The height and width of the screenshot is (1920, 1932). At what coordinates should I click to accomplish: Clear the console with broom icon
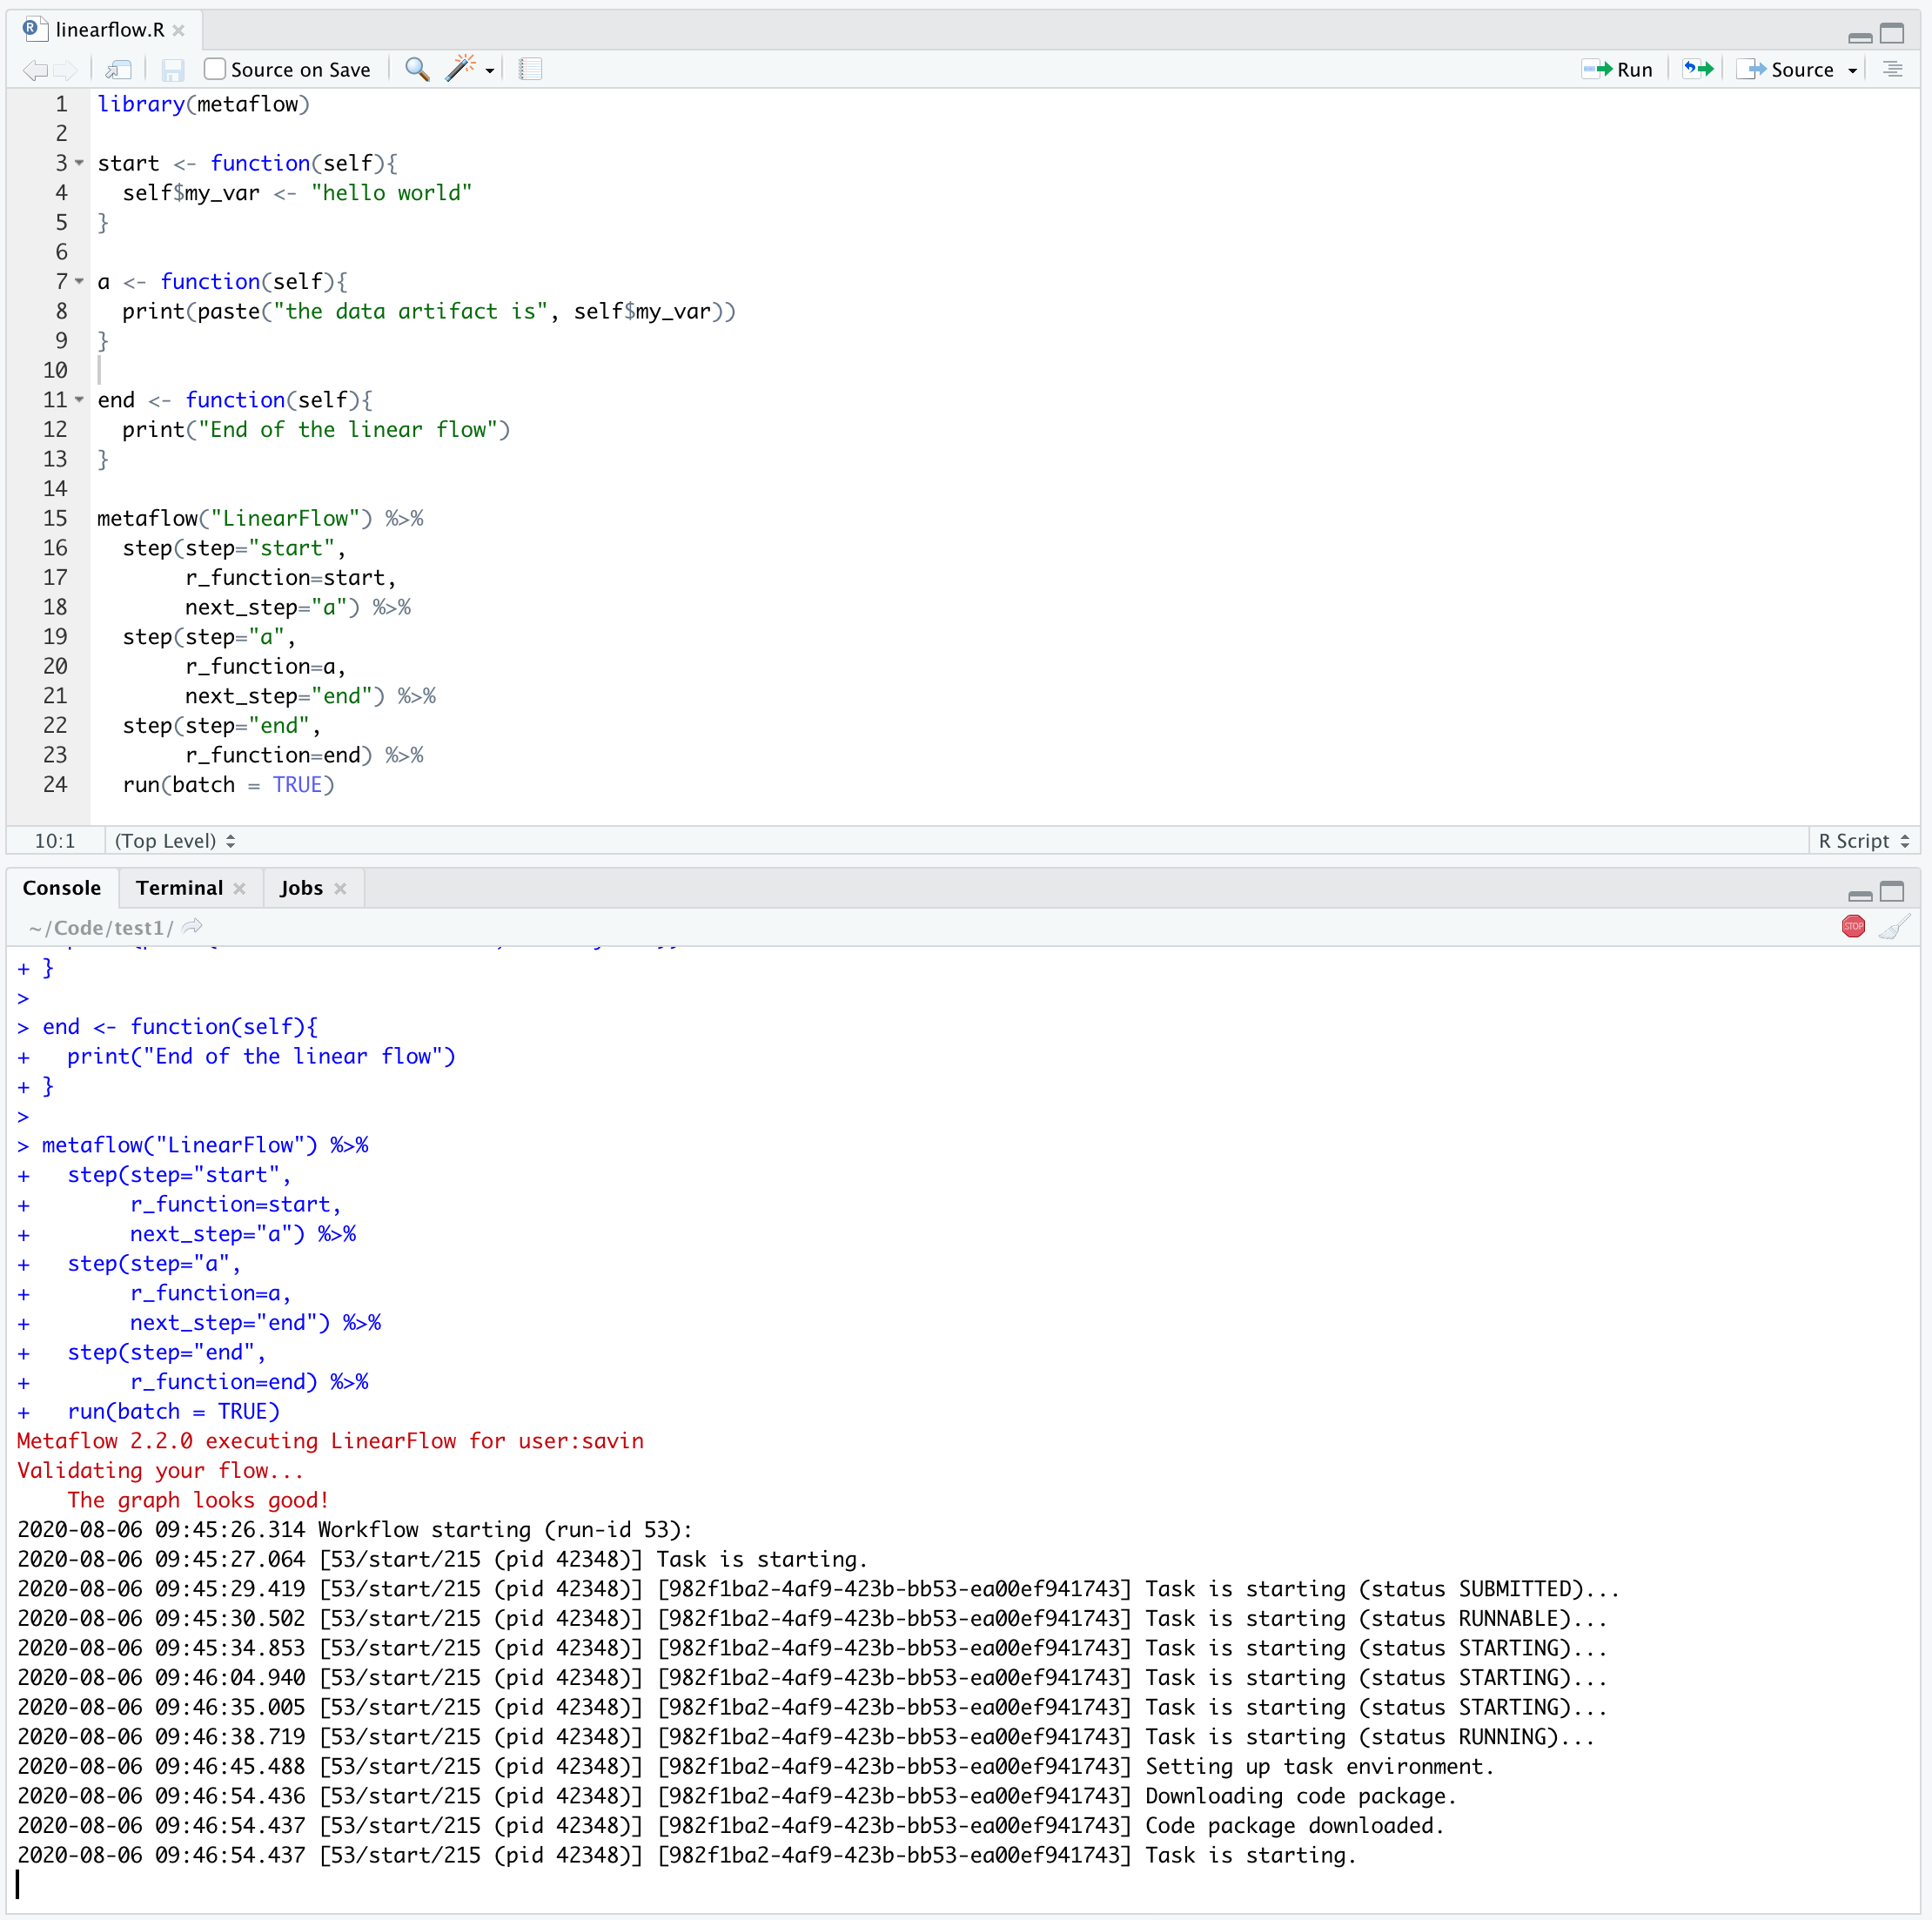point(1894,927)
